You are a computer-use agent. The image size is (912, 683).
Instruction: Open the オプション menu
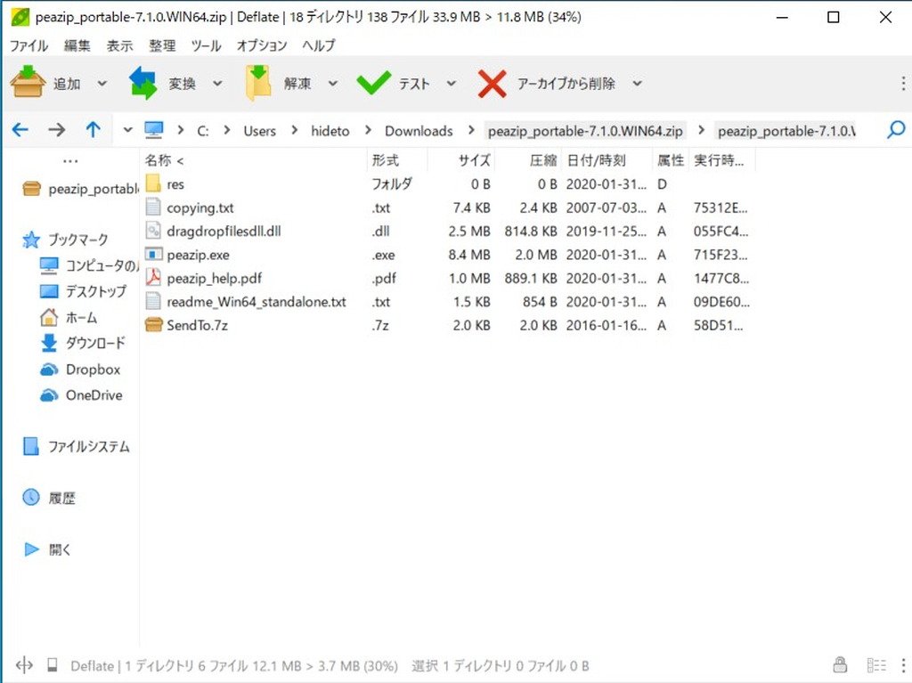(262, 45)
